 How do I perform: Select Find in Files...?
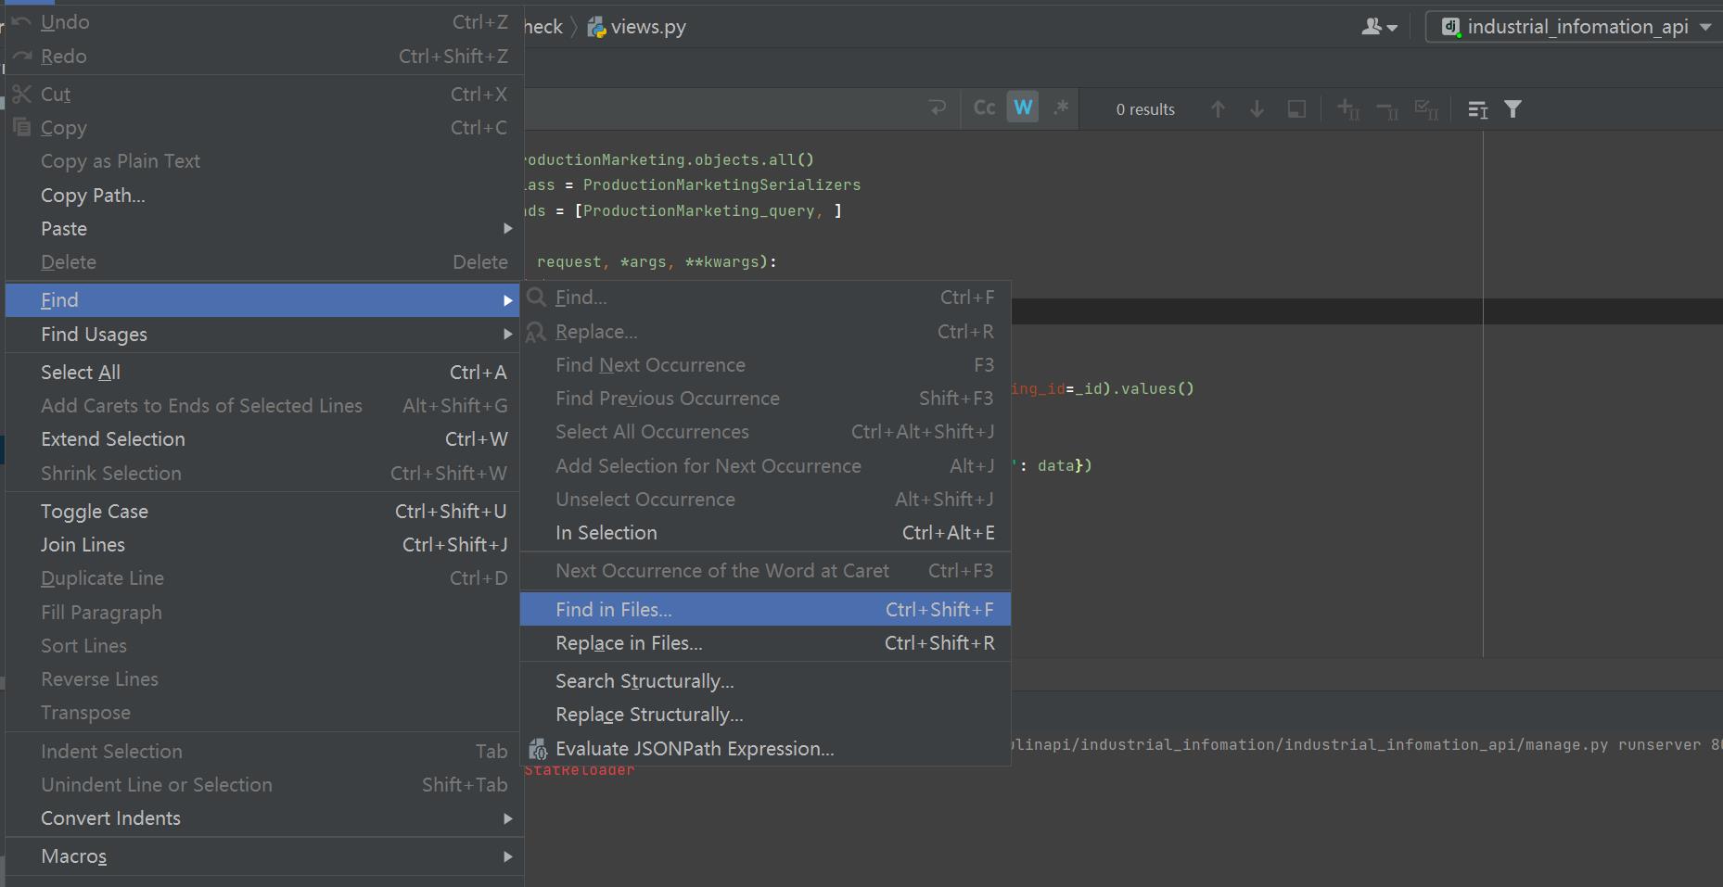click(765, 610)
